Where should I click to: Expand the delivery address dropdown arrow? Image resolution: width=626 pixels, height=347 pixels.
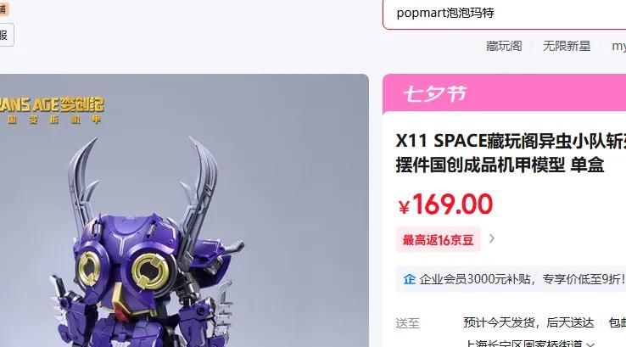click(590, 344)
